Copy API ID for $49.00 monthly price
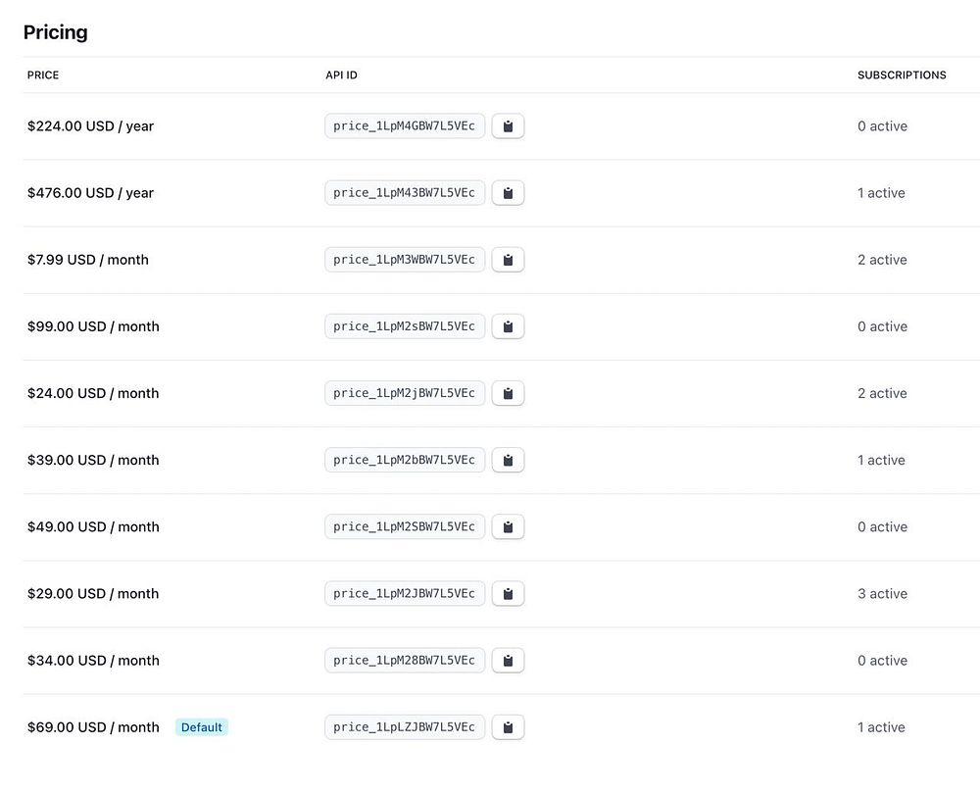This screenshot has height=795, width=980. [508, 526]
